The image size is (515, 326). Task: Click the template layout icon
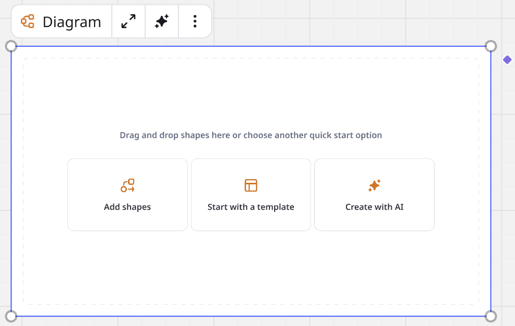[251, 185]
